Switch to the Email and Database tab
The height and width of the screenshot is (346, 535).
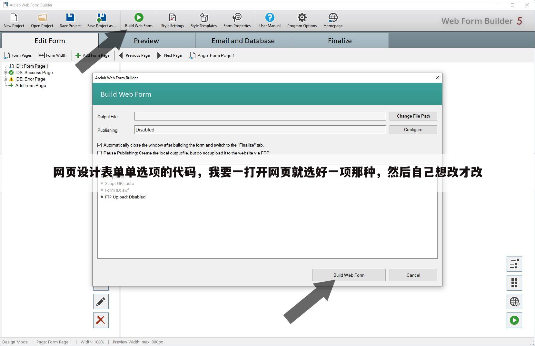tap(243, 41)
